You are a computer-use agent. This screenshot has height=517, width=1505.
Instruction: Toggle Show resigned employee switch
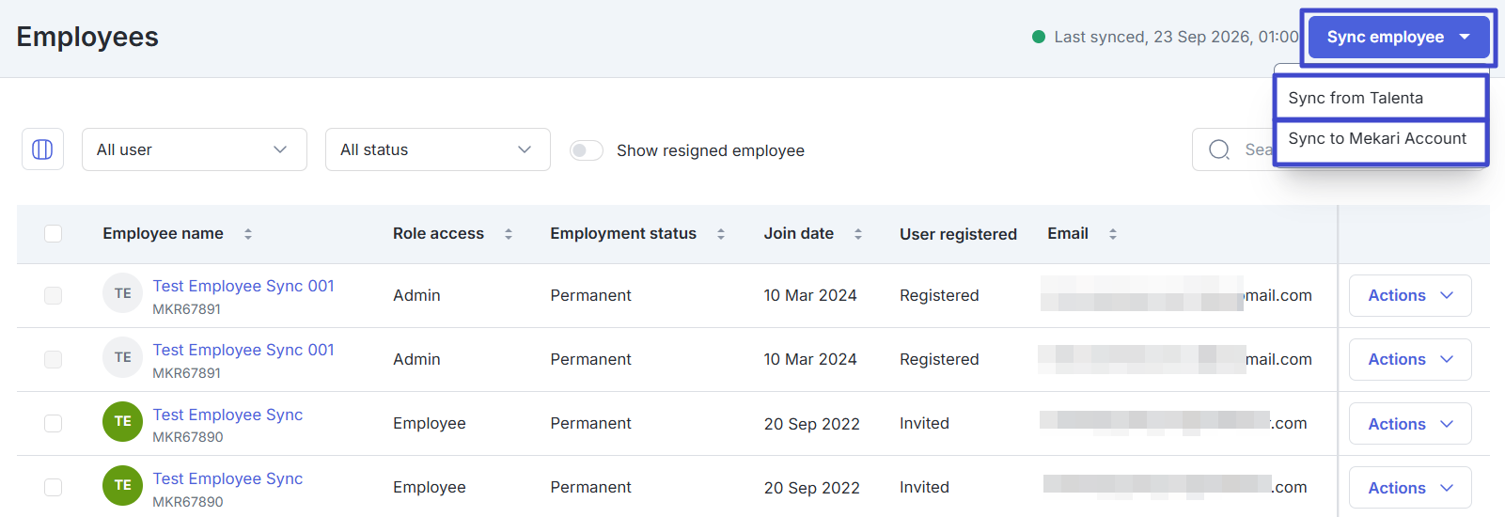587,150
